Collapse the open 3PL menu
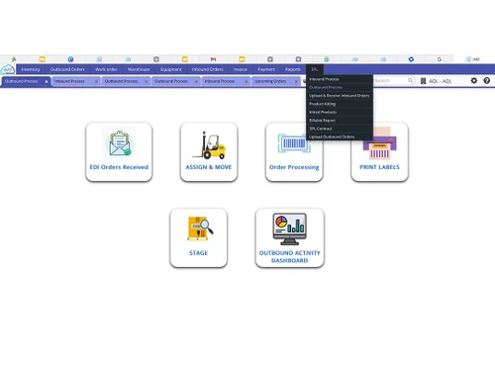This screenshot has width=495, height=371. pos(315,69)
